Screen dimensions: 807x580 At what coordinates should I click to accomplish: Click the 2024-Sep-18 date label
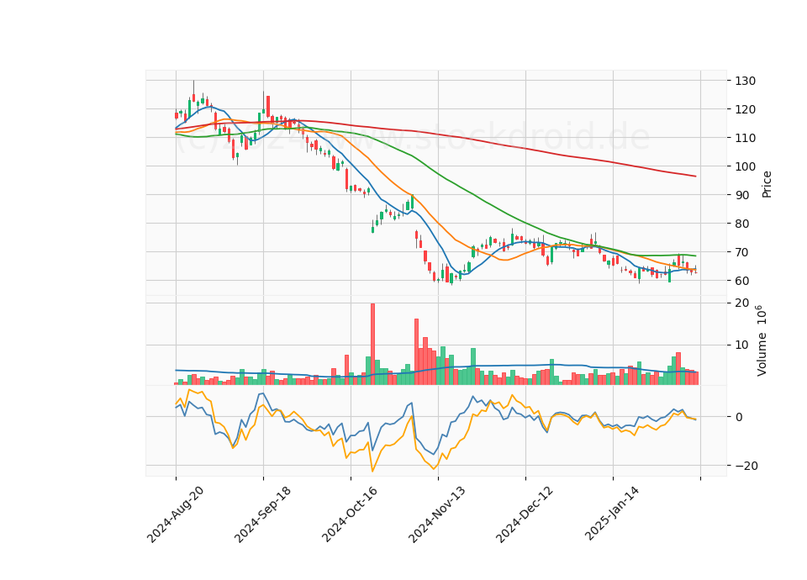pyautogui.click(x=262, y=514)
